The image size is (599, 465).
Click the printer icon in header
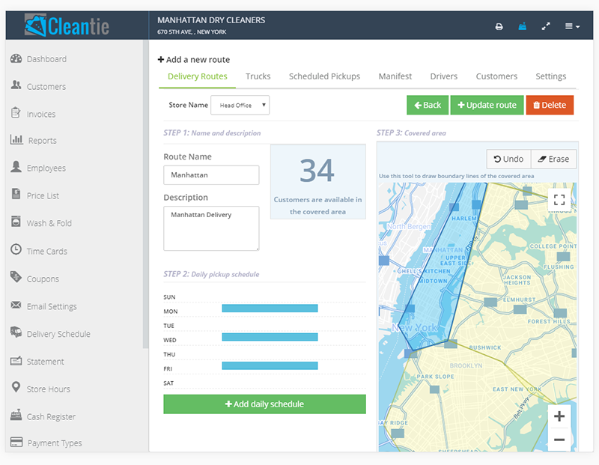point(499,26)
